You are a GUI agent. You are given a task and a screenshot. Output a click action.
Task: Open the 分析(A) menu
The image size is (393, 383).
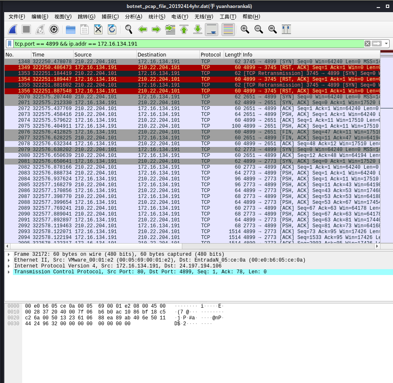134,17
